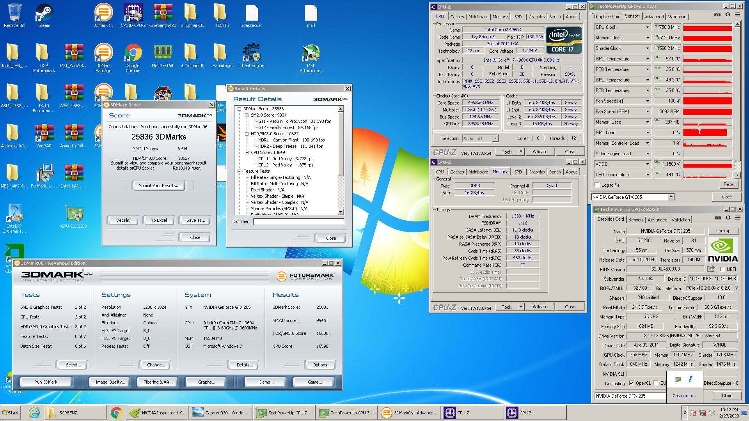Open the GPU-Z.2.22.0 desktop icon
This screenshot has width=749, height=421.
[x=74, y=216]
